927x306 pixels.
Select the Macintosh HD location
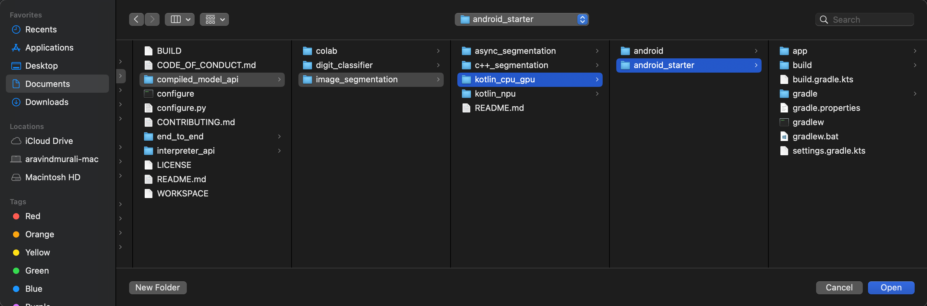tap(53, 177)
